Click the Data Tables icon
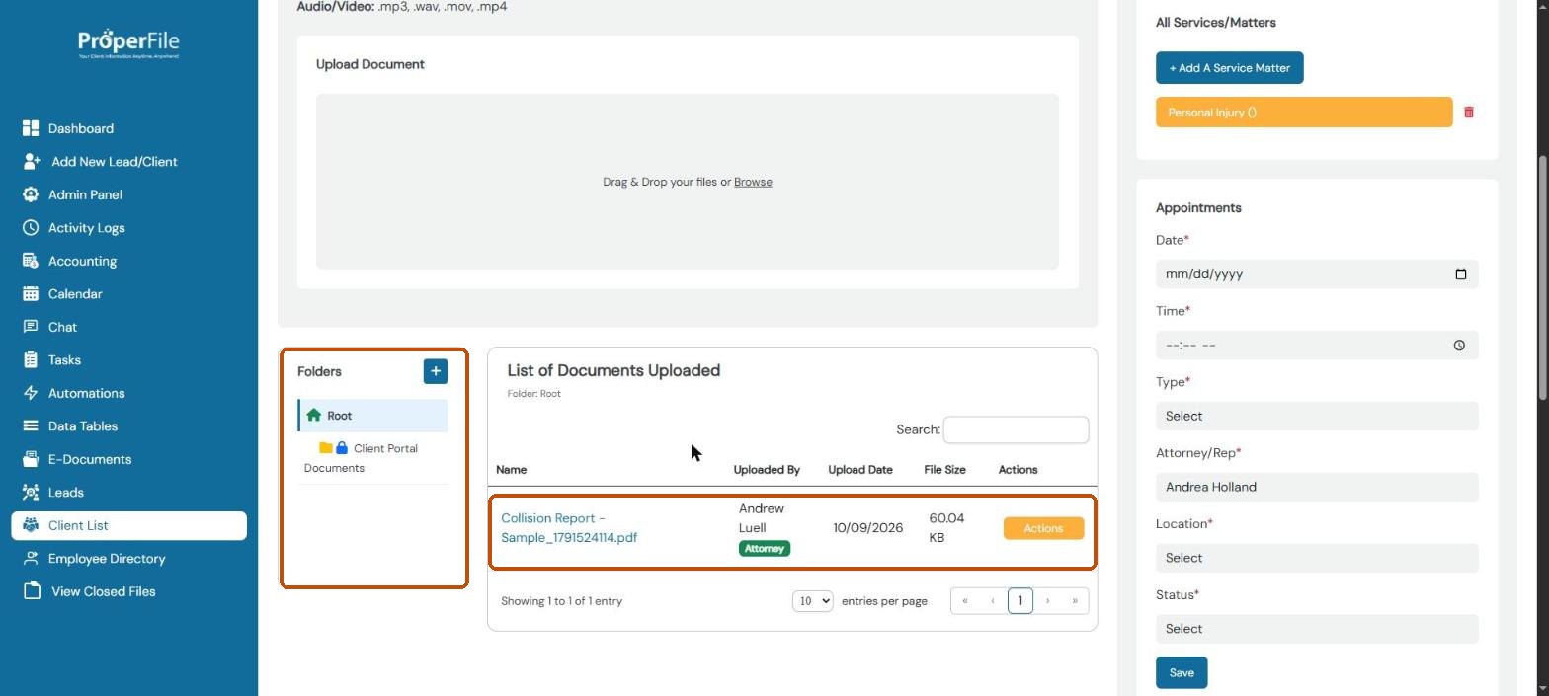Image resolution: width=1549 pixels, height=696 pixels. click(x=31, y=425)
